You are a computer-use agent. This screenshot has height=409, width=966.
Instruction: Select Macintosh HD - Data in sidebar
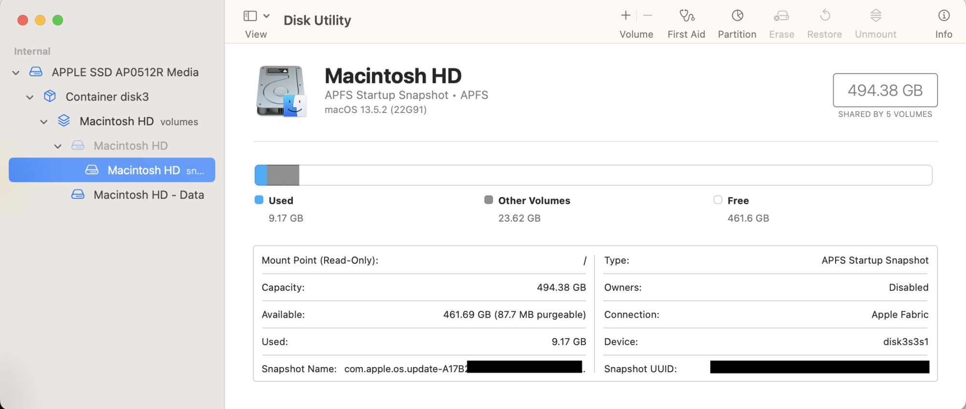149,195
